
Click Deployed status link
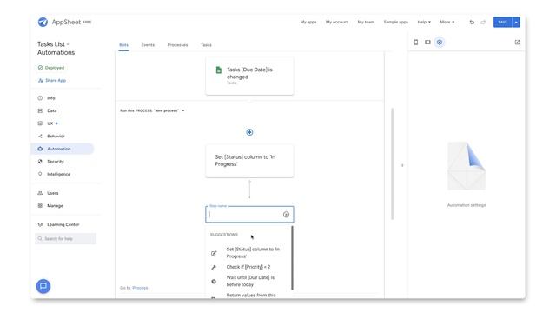point(51,68)
